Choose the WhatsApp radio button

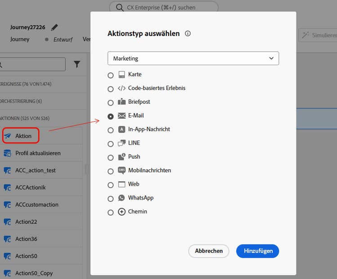(111, 199)
